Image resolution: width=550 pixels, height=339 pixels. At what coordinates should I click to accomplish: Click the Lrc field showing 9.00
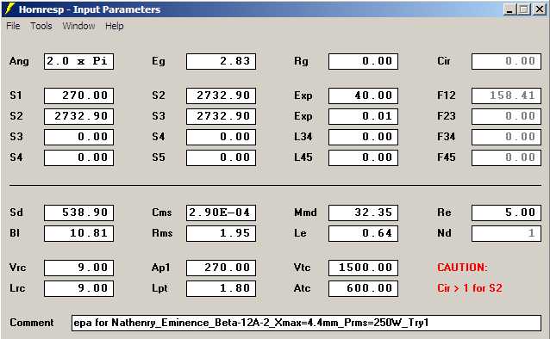tap(79, 288)
